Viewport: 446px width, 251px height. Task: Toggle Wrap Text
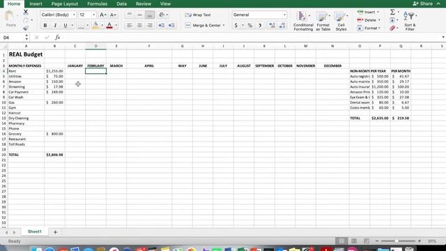coord(198,15)
